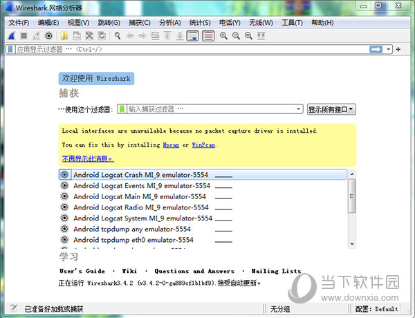
Task: Zoom in the main window text
Action: [223, 36]
